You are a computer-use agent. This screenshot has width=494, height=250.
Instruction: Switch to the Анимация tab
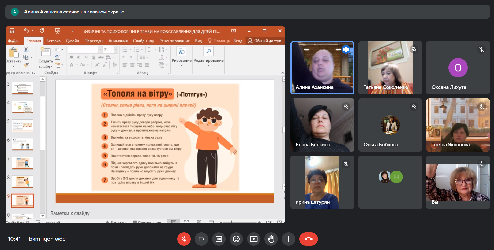118,41
